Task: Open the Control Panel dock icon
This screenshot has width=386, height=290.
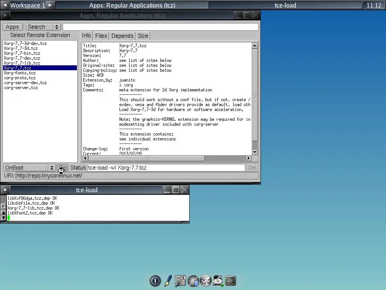Action: [x=180, y=281]
